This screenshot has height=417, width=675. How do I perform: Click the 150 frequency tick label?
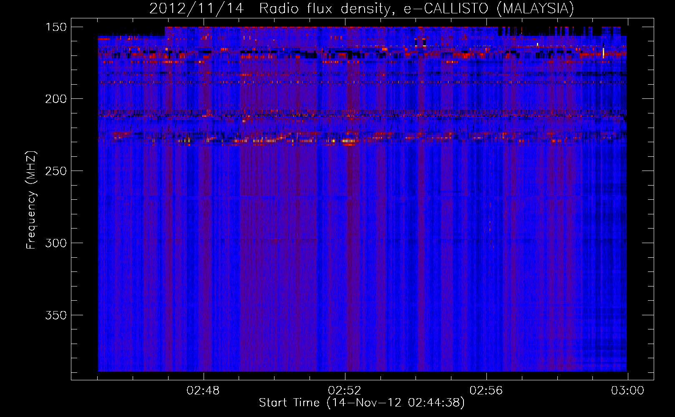click(x=56, y=27)
